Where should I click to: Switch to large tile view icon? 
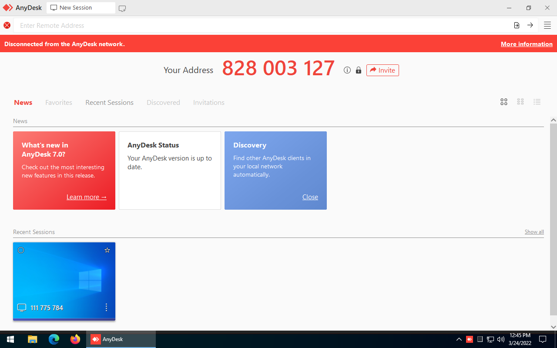(503, 102)
